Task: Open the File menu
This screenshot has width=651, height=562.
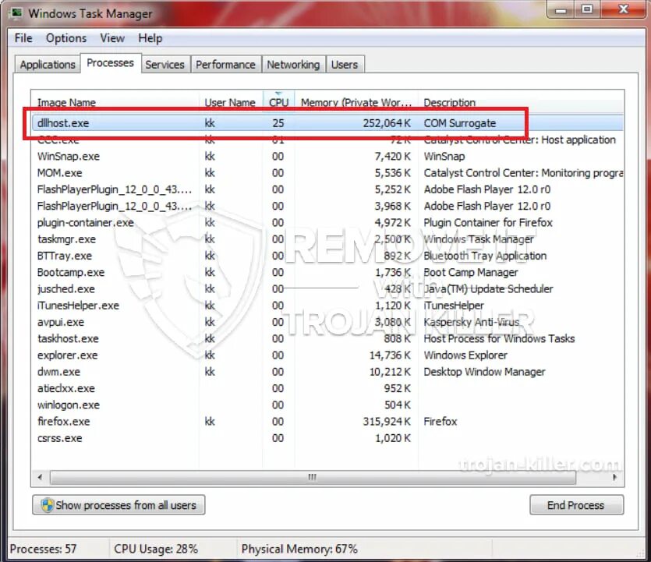Action: (x=23, y=38)
